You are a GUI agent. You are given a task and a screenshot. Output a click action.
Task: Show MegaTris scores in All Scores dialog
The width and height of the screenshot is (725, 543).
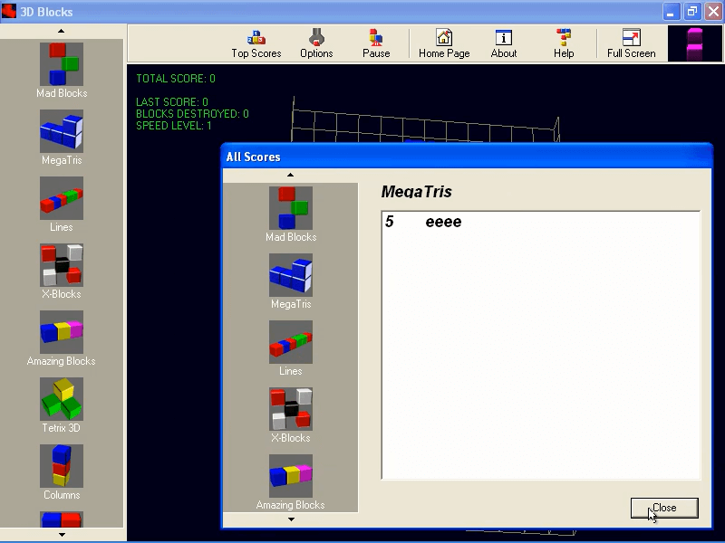pos(291,281)
